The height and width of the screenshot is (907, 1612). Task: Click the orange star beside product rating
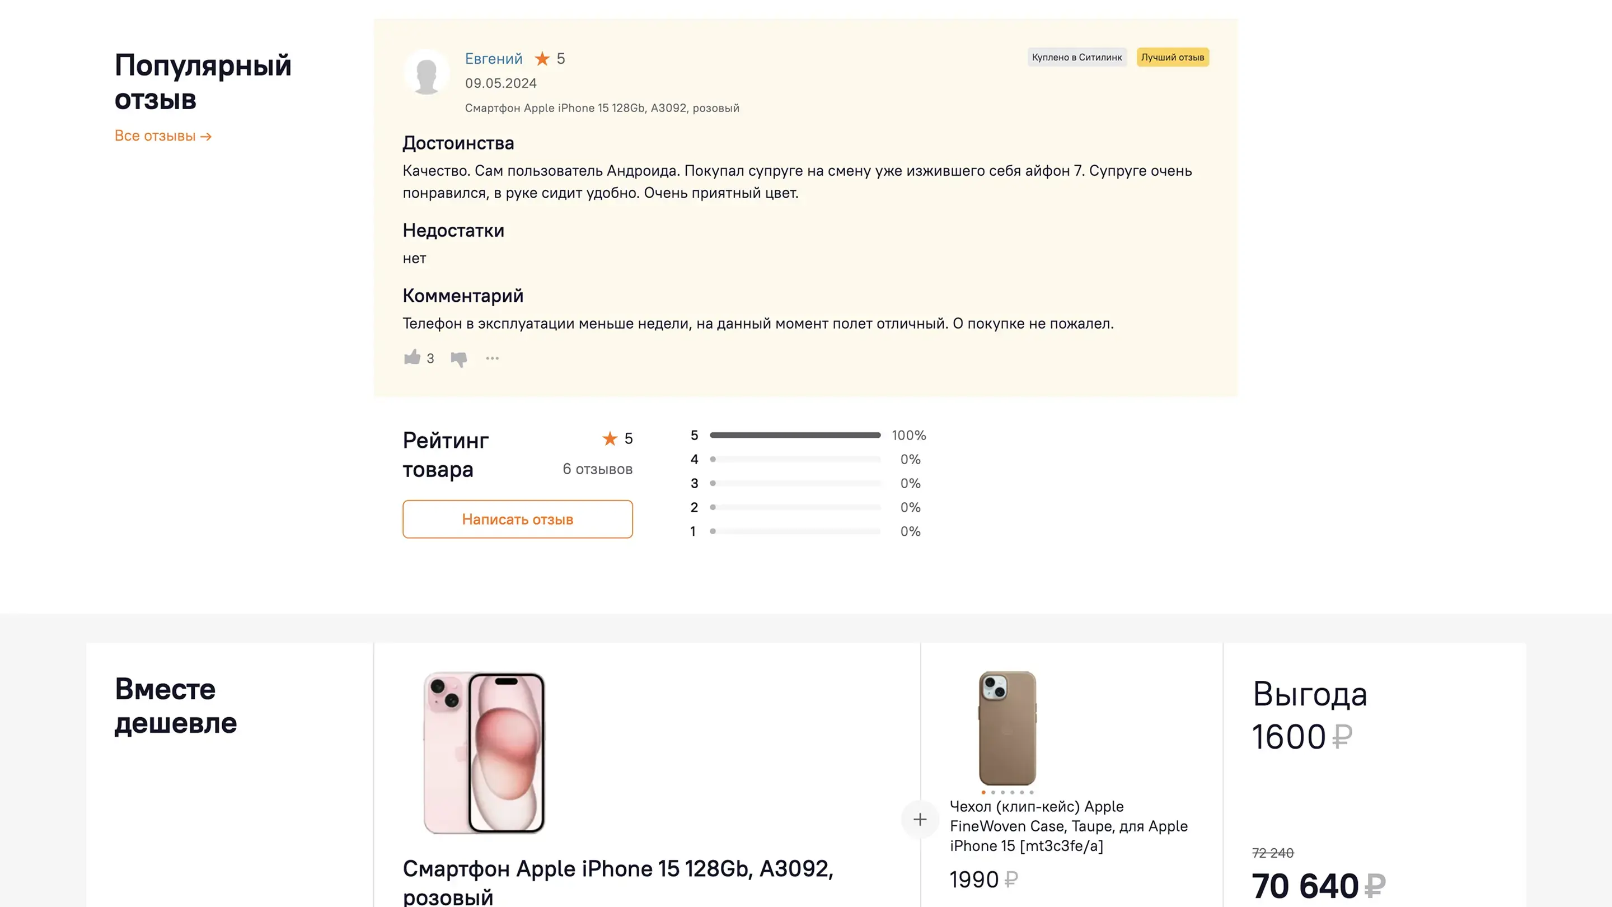tap(610, 439)
